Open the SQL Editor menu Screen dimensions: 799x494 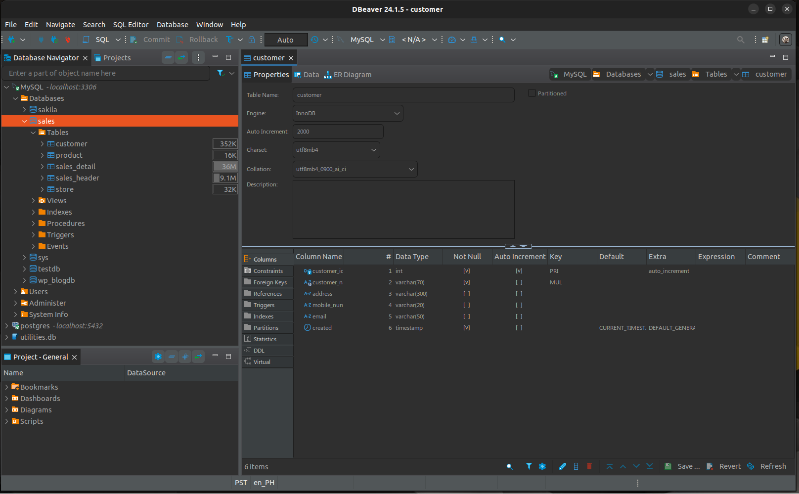pyautogui.click(x=131, y=25)
